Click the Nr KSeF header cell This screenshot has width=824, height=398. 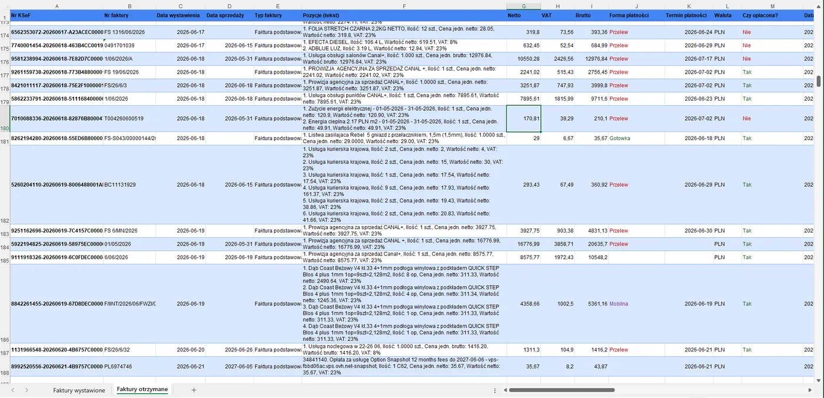pos(56,15)
